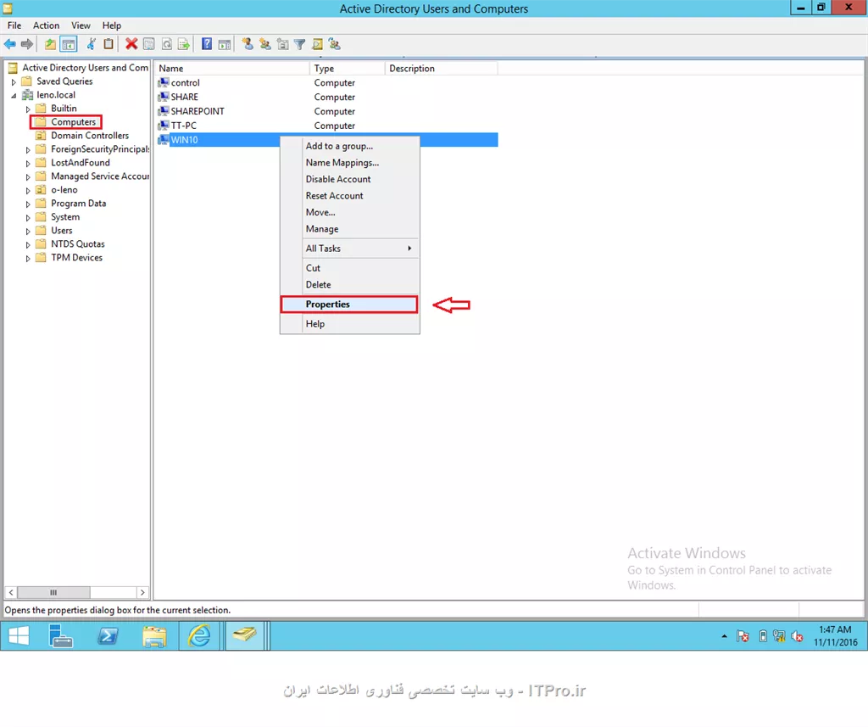Viewport: 868px width, 727px height.
Task: Expand the NTDS Quotas container arrow
Action: point(28,244)
